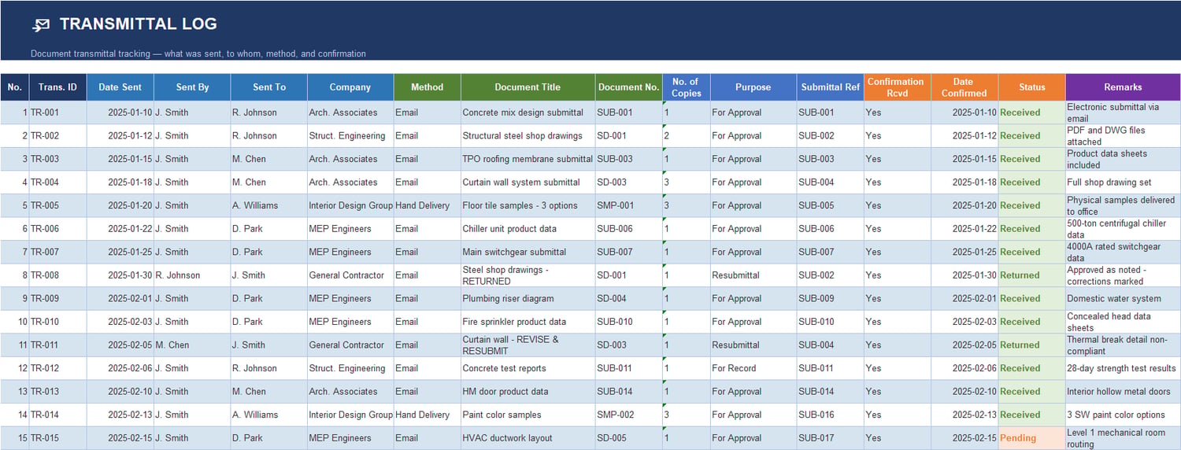Click the 'Trans. ID' column header
The height and width of the screenshot is (450, 1181).
(57, 87)
